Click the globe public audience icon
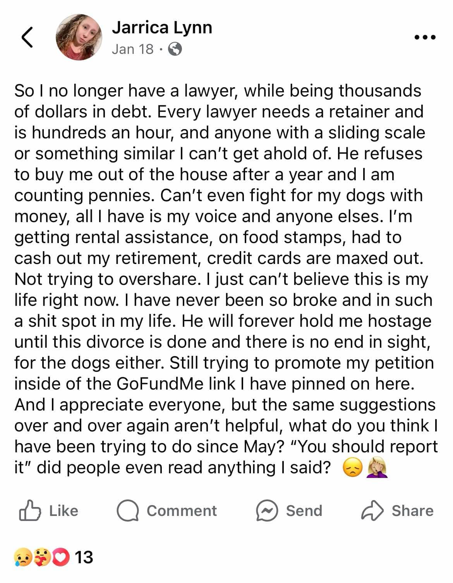 175,49
